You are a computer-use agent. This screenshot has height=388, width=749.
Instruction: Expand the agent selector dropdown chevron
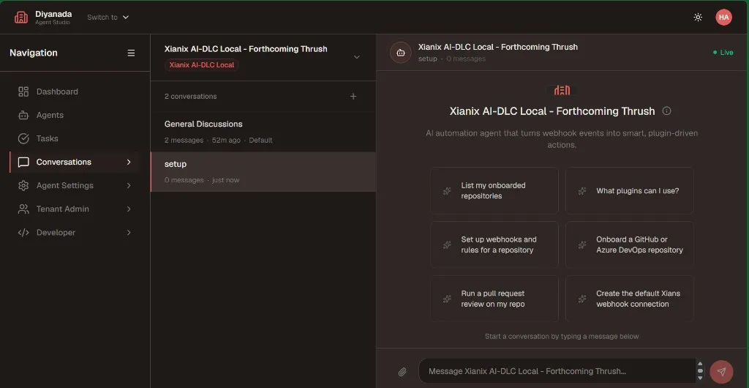click(356, 57)
